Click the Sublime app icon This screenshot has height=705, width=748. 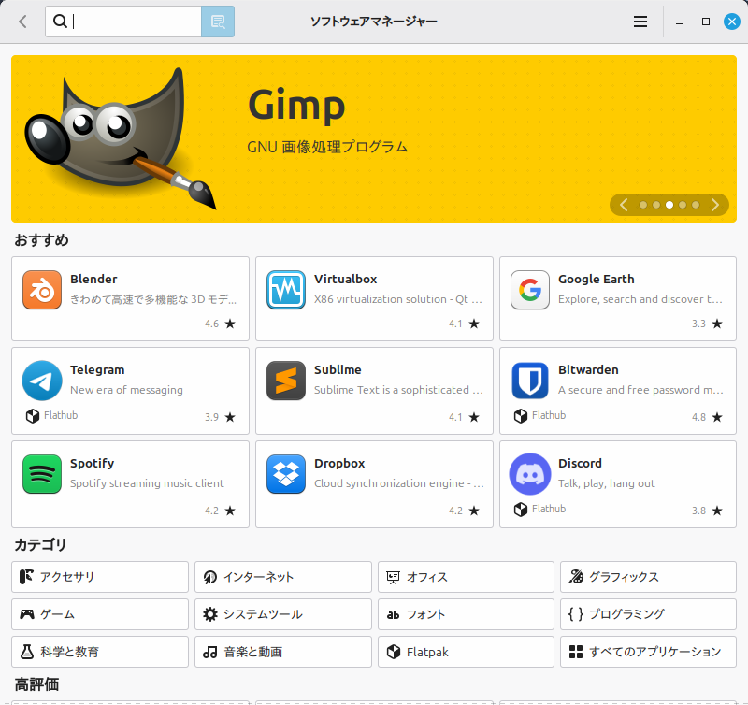285,381
